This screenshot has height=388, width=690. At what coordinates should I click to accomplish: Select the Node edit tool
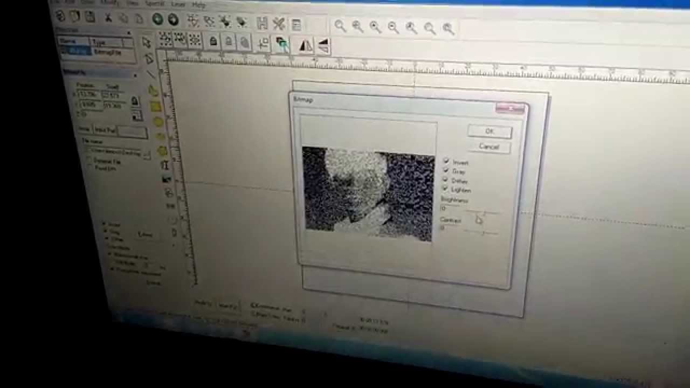pos(149,58)
